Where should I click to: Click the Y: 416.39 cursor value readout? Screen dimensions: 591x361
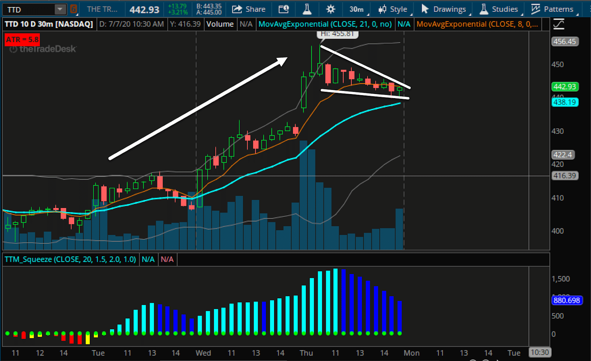185,24
